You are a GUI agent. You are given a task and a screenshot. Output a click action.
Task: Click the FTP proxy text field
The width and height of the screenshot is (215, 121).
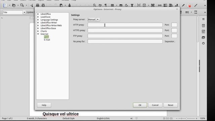point(125,36)
